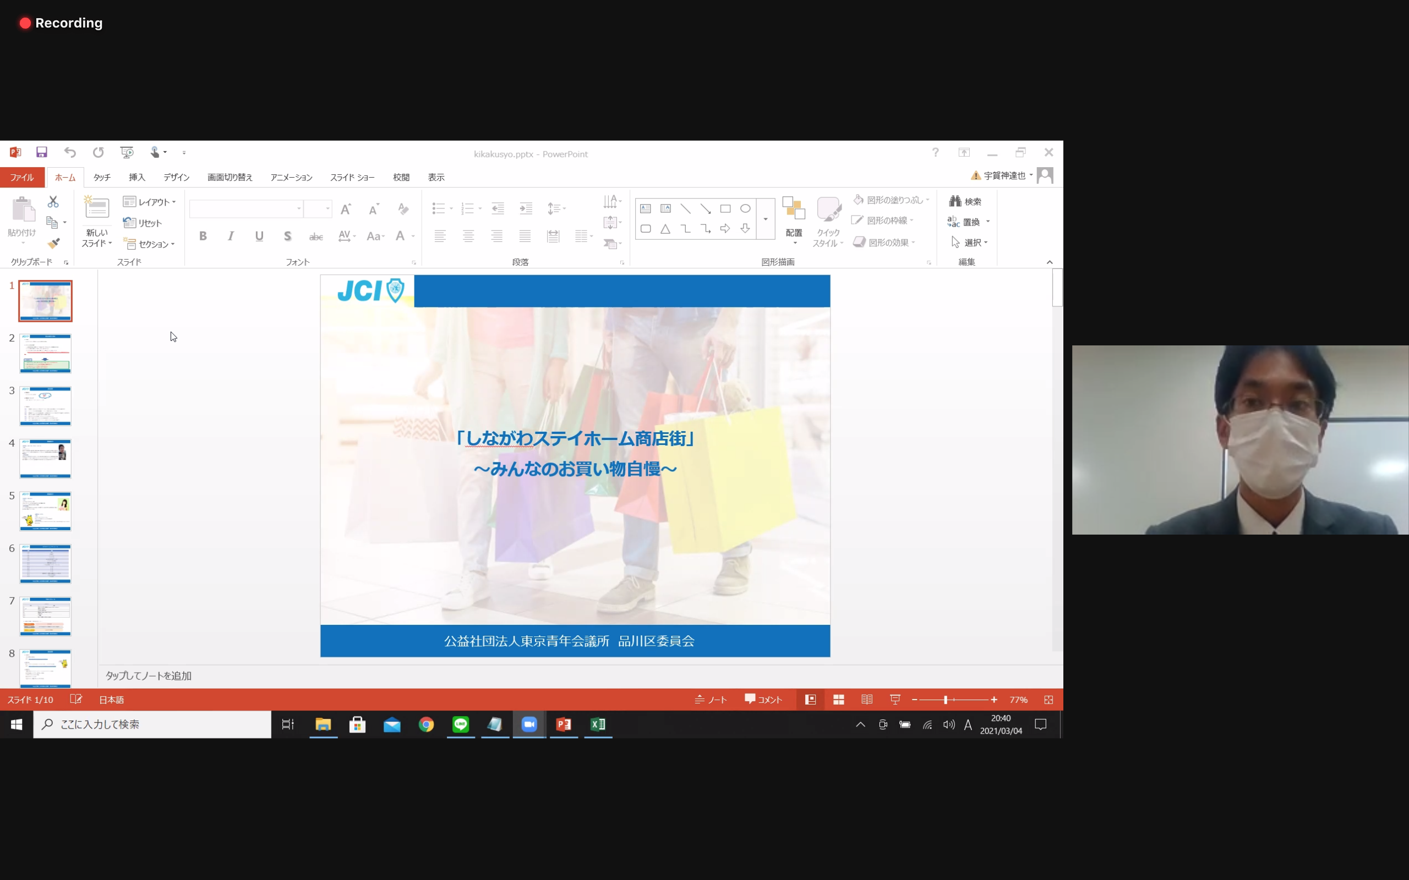The image size is (1409, 880).
Task: Click the Save icon in quick access toolbar
Action: coord(41,152)
